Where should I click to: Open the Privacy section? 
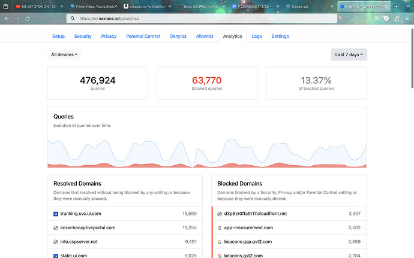[109, 36]
